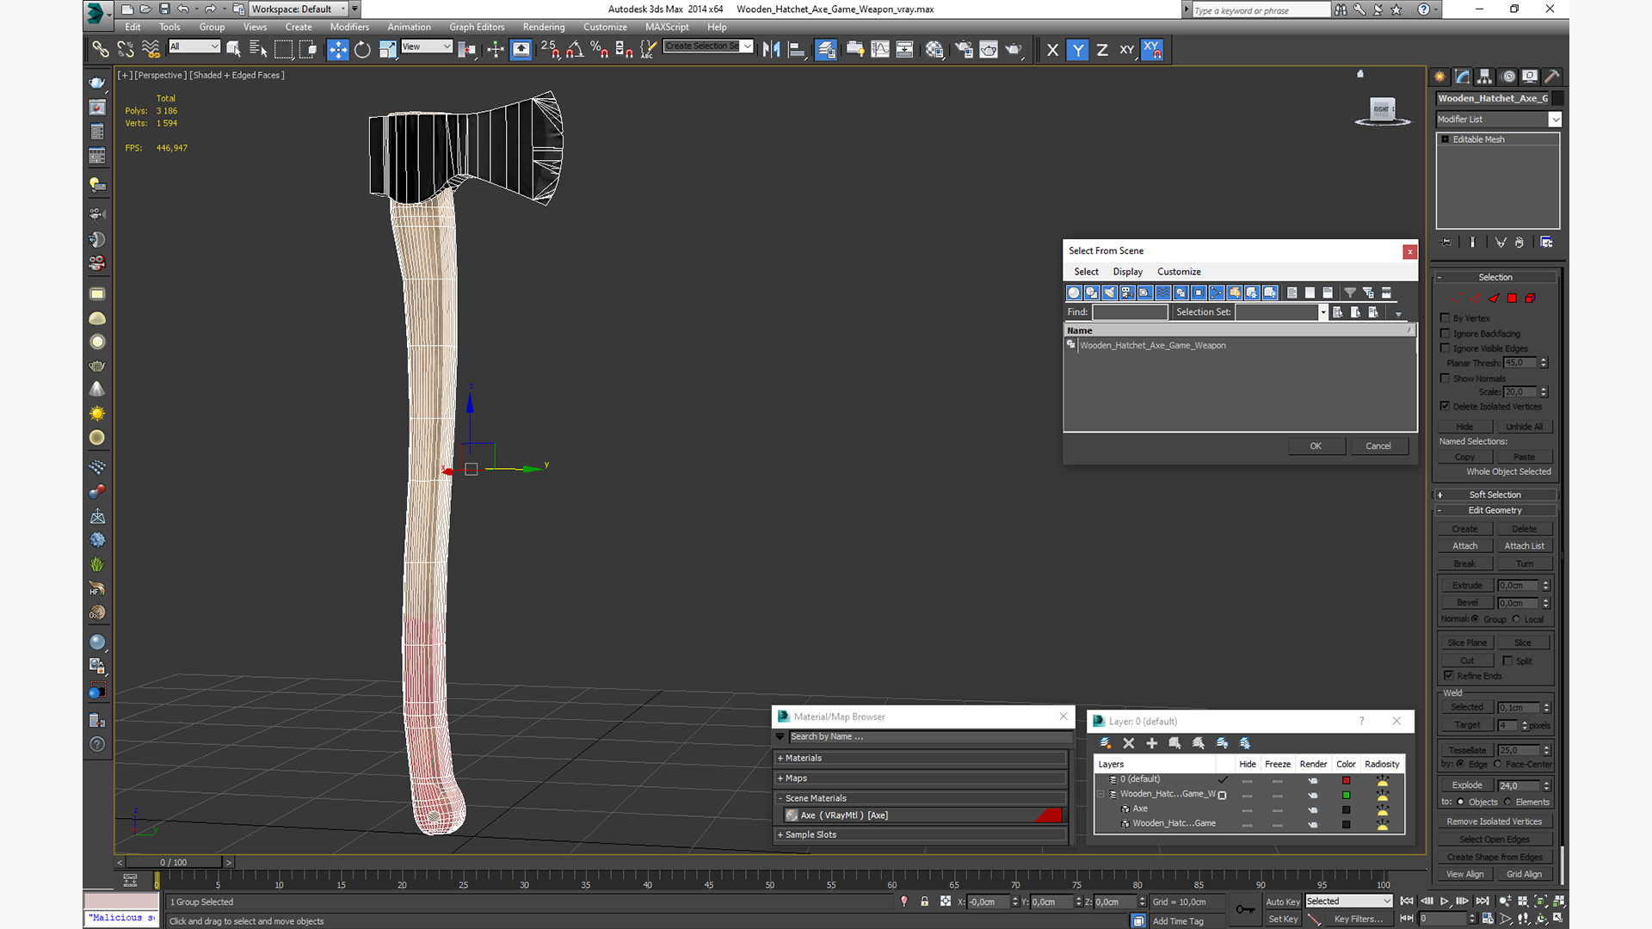Click the ViewCube in viewport
Image resolution: width=1652 pixels, height=929 pixels.
[1382, 110]
